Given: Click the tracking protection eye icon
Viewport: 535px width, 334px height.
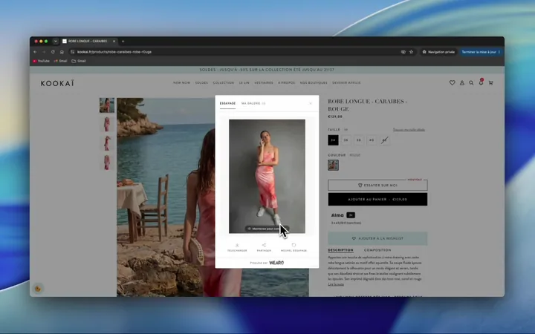Looking at the screenshot, I should pos(403,52).
